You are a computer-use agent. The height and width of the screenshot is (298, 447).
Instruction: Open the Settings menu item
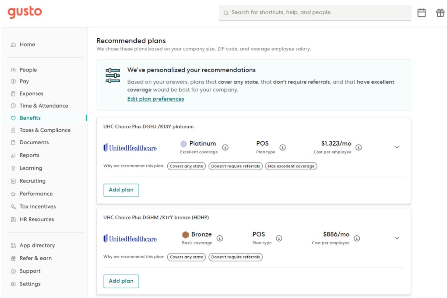tap(30, 284)
